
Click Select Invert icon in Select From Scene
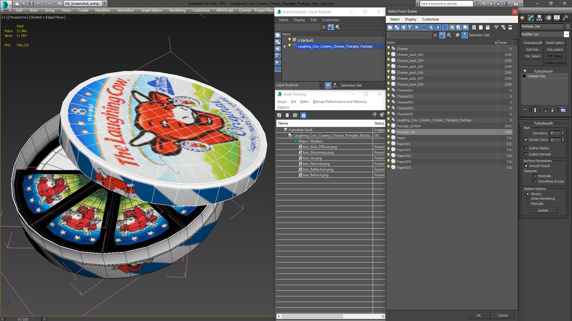(488, 27)
